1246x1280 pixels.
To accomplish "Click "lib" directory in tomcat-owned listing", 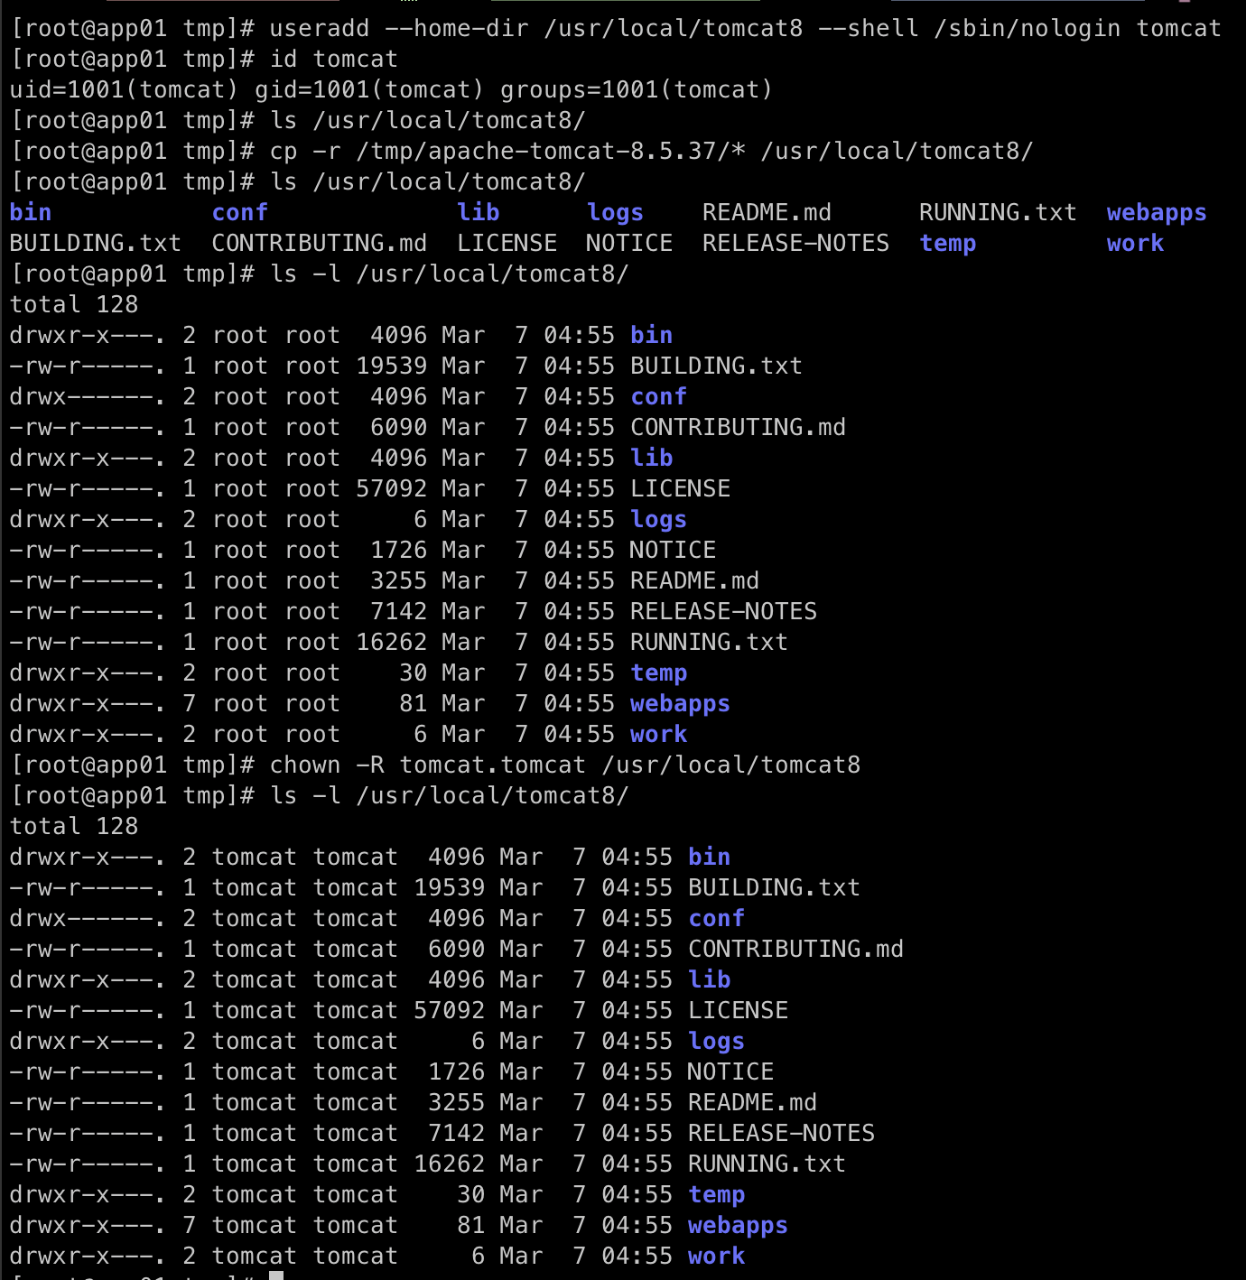I will [710, 980].
